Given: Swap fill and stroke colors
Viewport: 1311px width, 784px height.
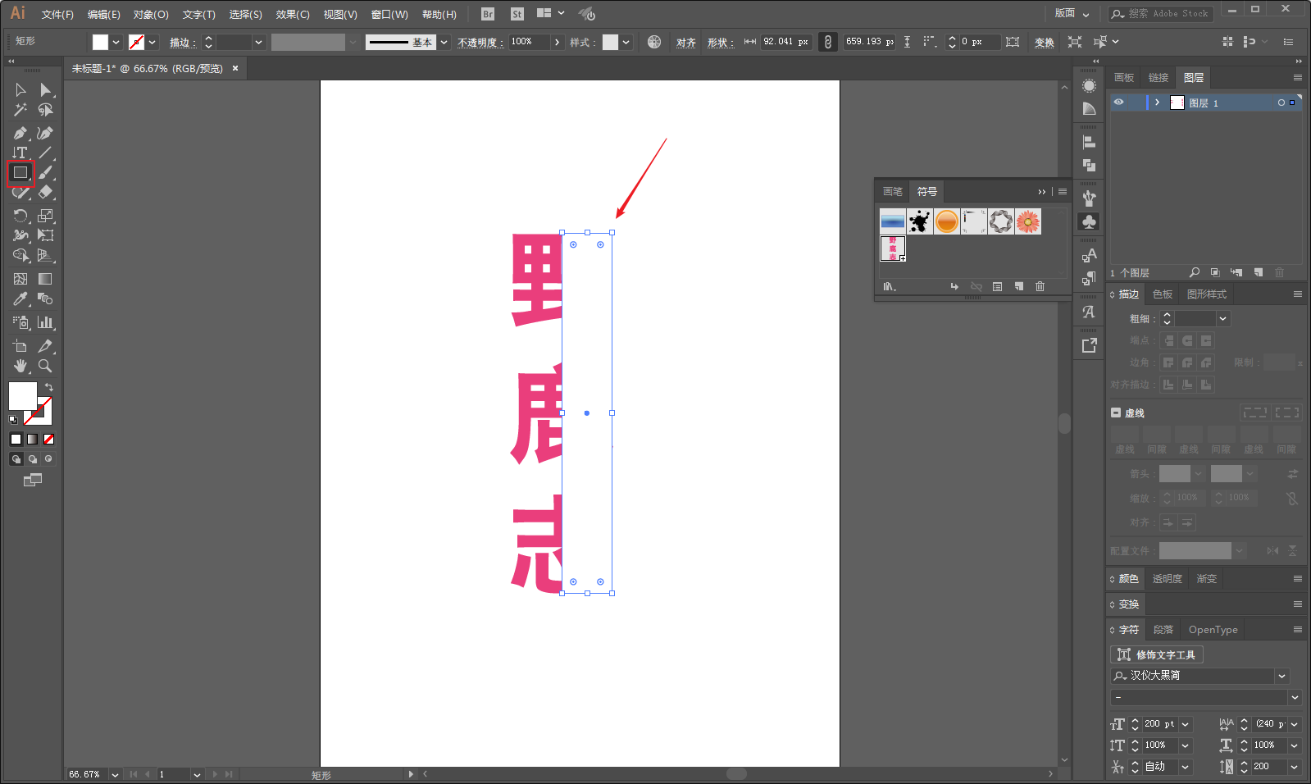Looking at the screenshot, I should (x=49, y=387).
